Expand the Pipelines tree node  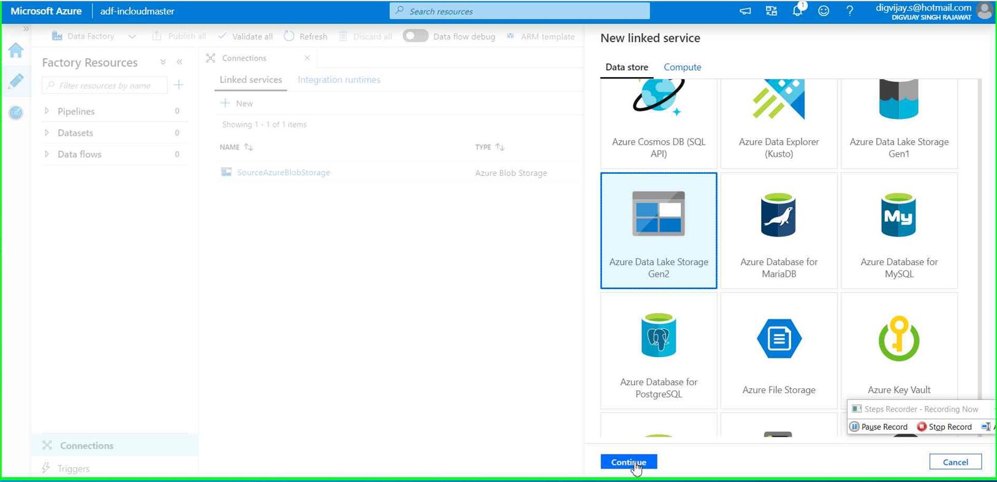click(47, 111)
